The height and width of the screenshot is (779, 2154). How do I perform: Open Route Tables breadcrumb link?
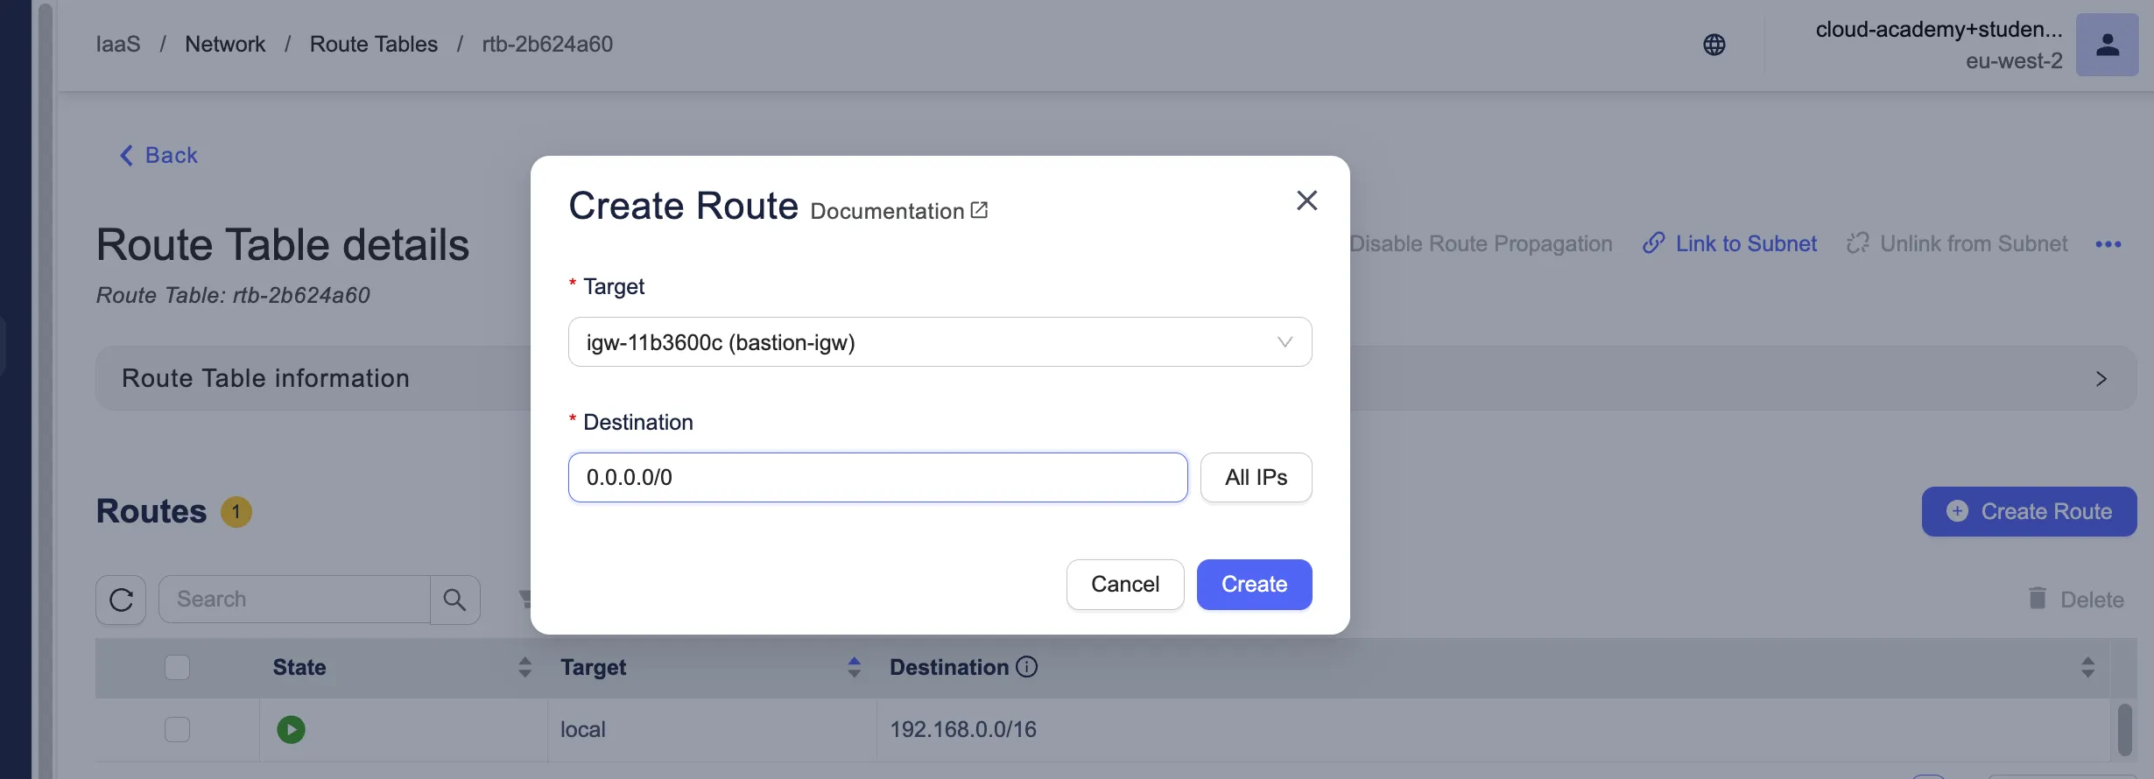(x=373, y=45)
